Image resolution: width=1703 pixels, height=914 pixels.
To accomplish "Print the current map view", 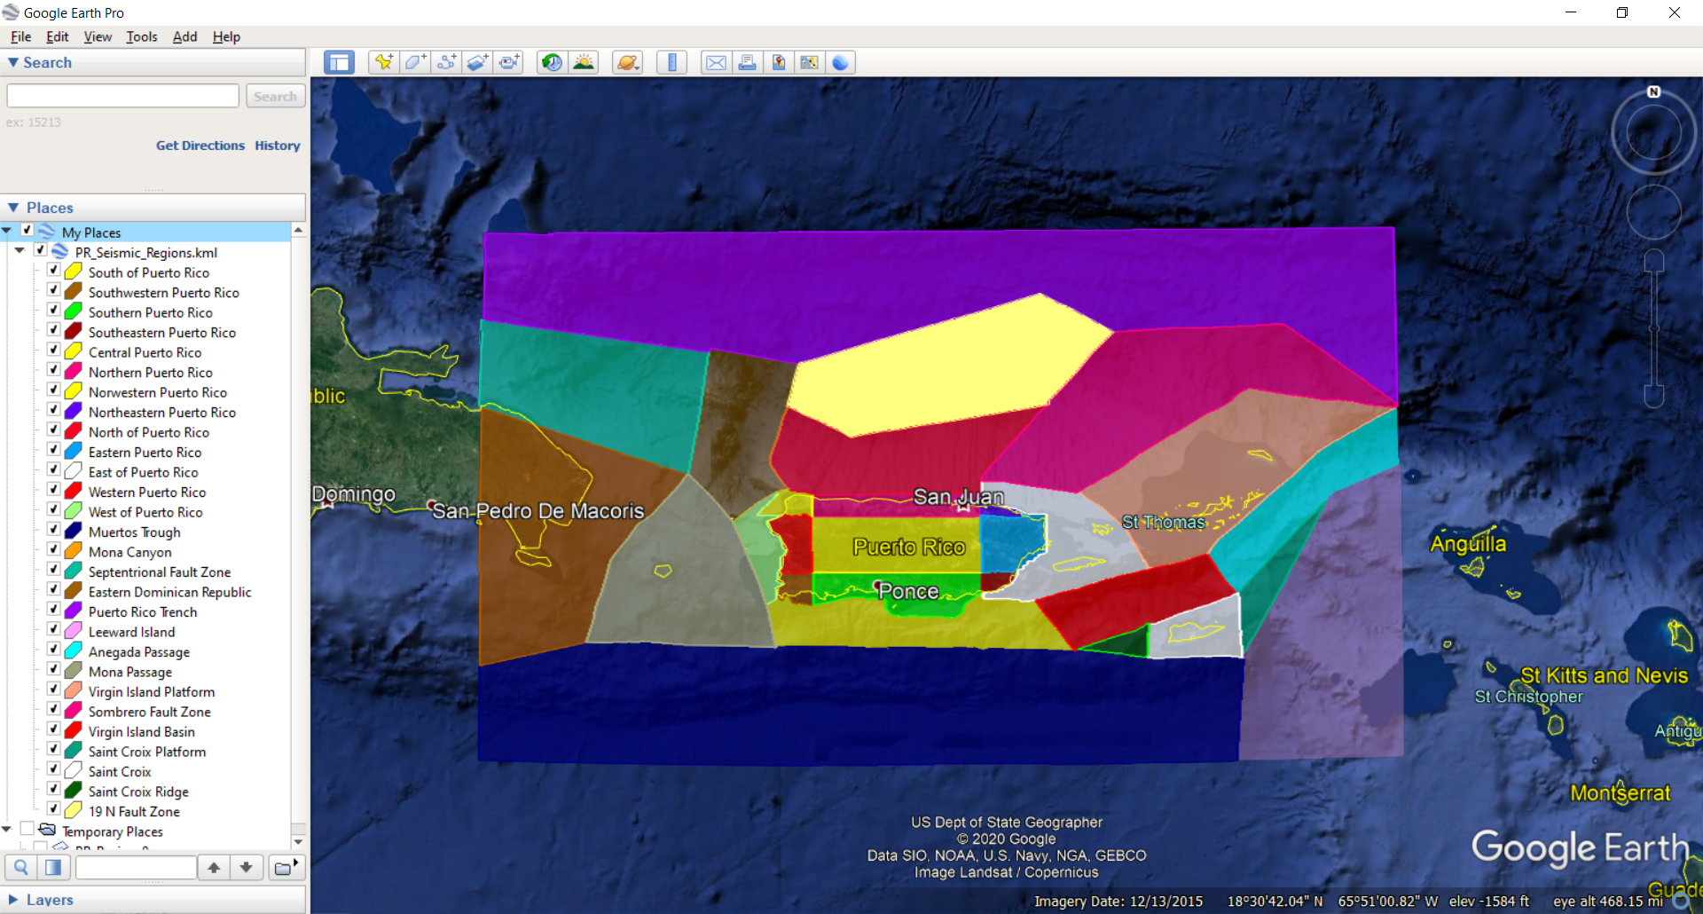I will tap(748, 62).
